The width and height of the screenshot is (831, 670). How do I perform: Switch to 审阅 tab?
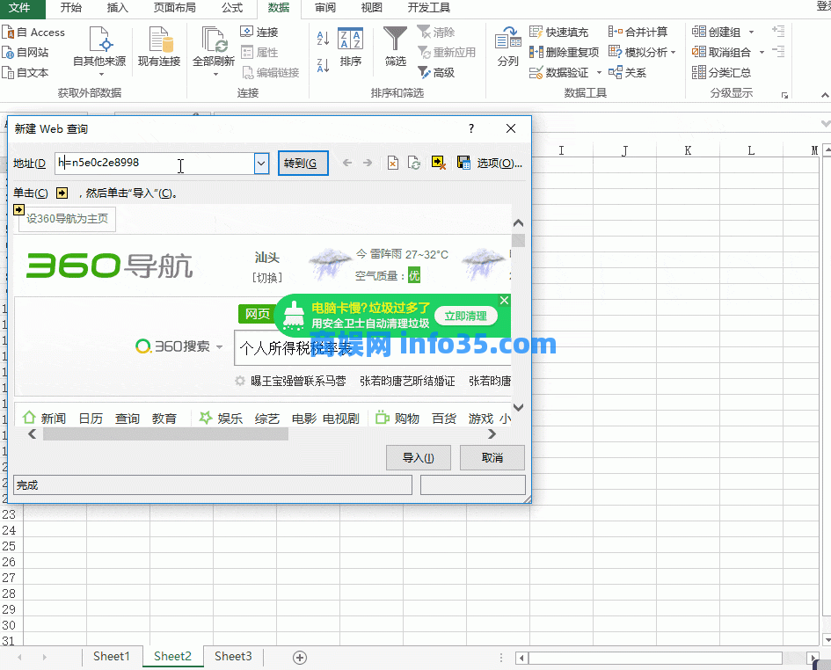click(x=324, y=7)
